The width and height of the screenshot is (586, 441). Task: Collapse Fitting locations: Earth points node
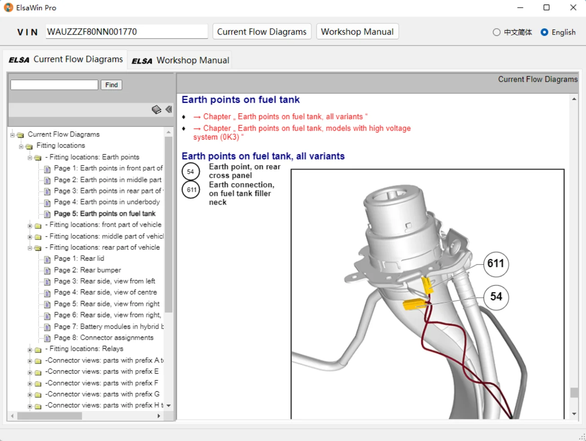point(30,158)
